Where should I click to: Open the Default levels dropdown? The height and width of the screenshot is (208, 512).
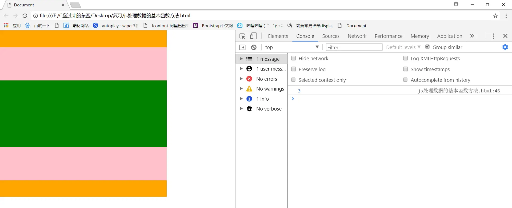coord(403,47)
